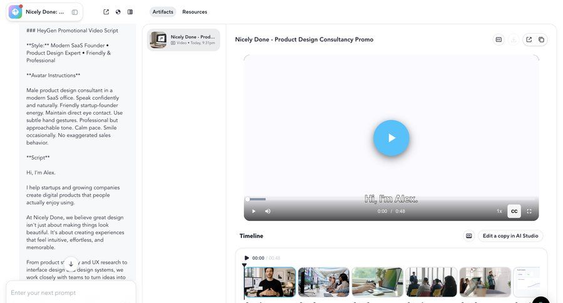Click the split layout panel icon in the header

pyautogui.click(x=130, y=12)
